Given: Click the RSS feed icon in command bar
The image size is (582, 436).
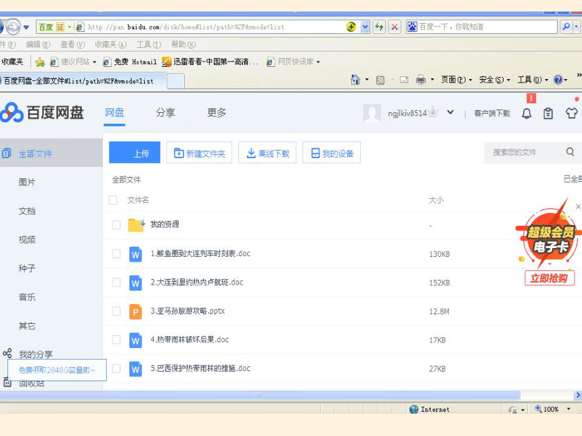Looking at the screenshot, I should (x=380, y=80).
